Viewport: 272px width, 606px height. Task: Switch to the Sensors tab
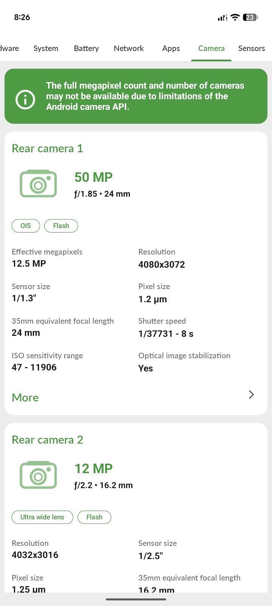tap(252, 48)
